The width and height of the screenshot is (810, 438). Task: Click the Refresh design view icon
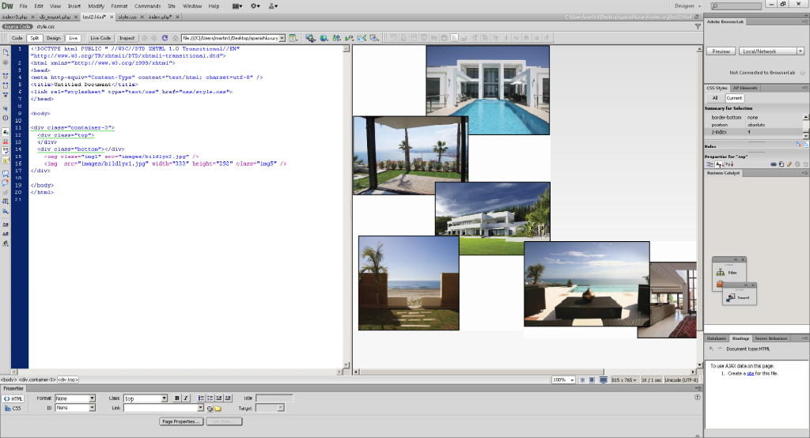(165, 38)
